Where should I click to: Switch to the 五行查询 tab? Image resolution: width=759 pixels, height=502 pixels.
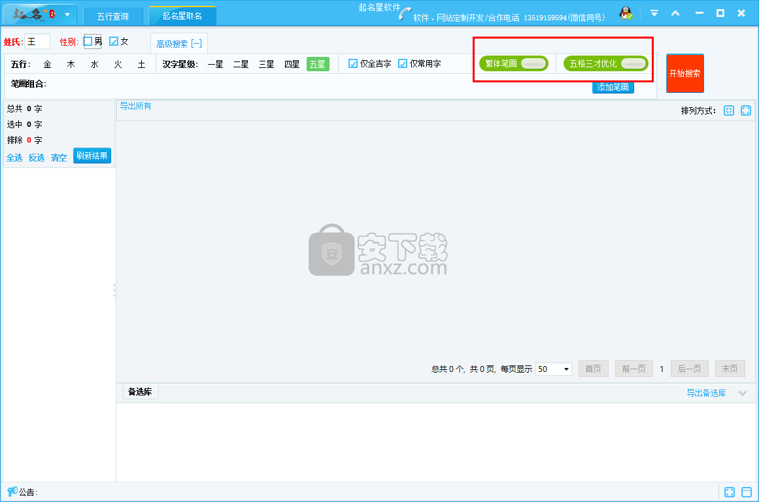[x=112, y=16]
